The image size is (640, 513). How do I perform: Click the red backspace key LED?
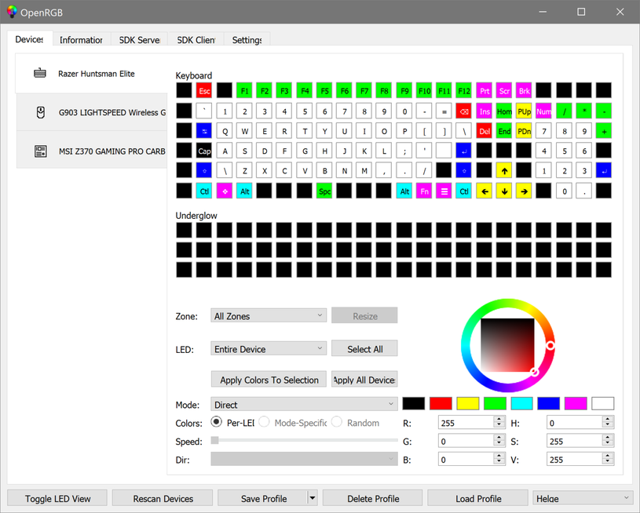[x=463, y=111]
